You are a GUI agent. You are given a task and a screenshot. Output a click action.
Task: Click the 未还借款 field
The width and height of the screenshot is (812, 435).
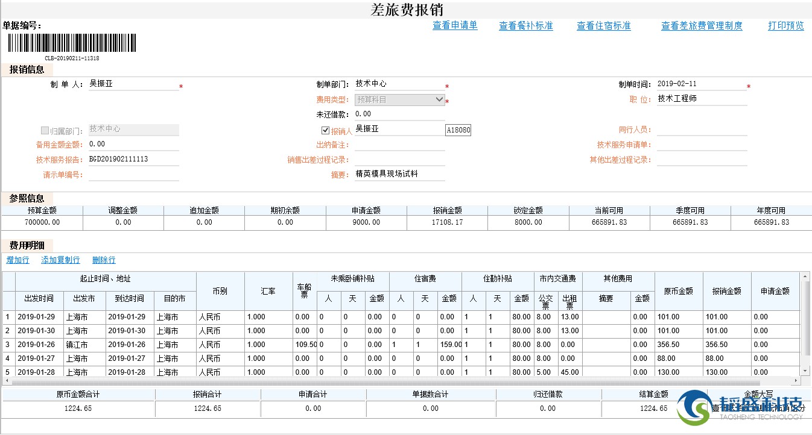coord(400,114)
